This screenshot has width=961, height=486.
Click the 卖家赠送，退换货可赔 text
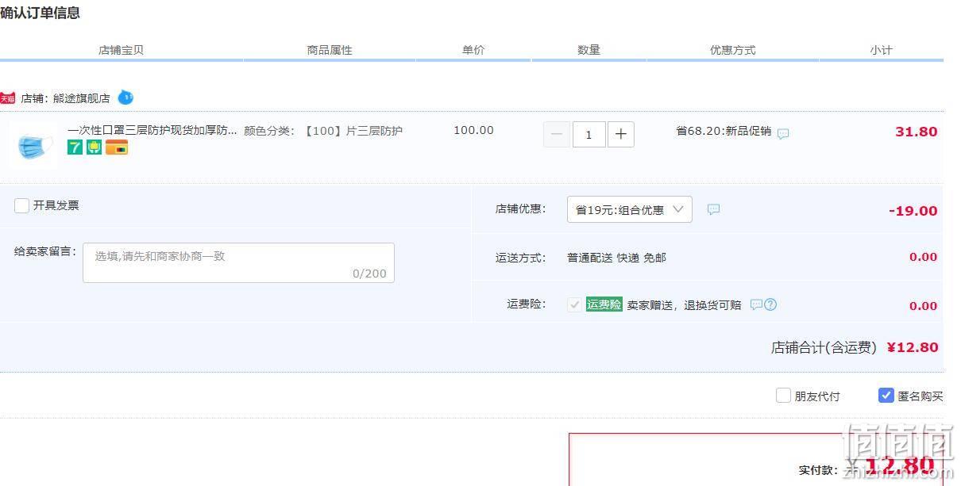pyautogui.click(x=685, y=305)
